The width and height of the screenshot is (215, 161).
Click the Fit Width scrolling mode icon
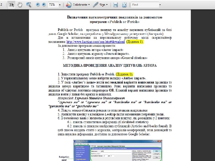coord(116,5)
